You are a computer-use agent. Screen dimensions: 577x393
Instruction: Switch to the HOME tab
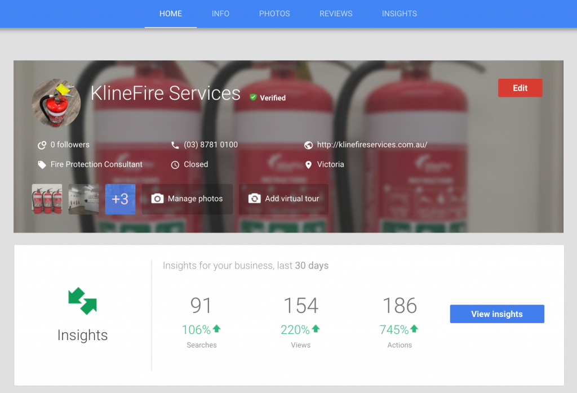tap(171, 14)
